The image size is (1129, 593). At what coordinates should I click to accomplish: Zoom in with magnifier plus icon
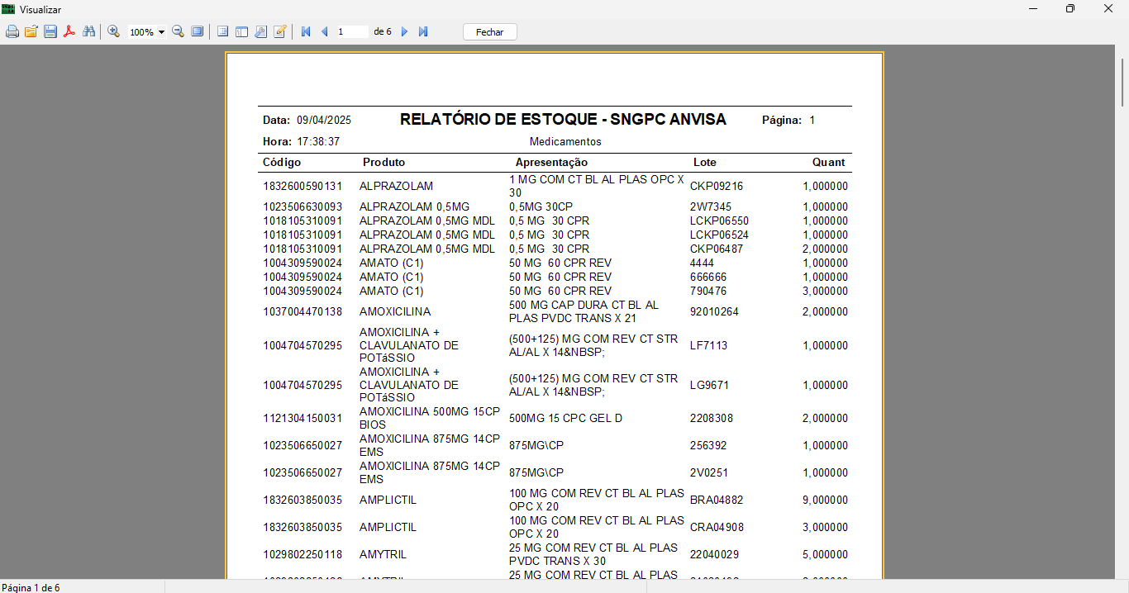114,32
